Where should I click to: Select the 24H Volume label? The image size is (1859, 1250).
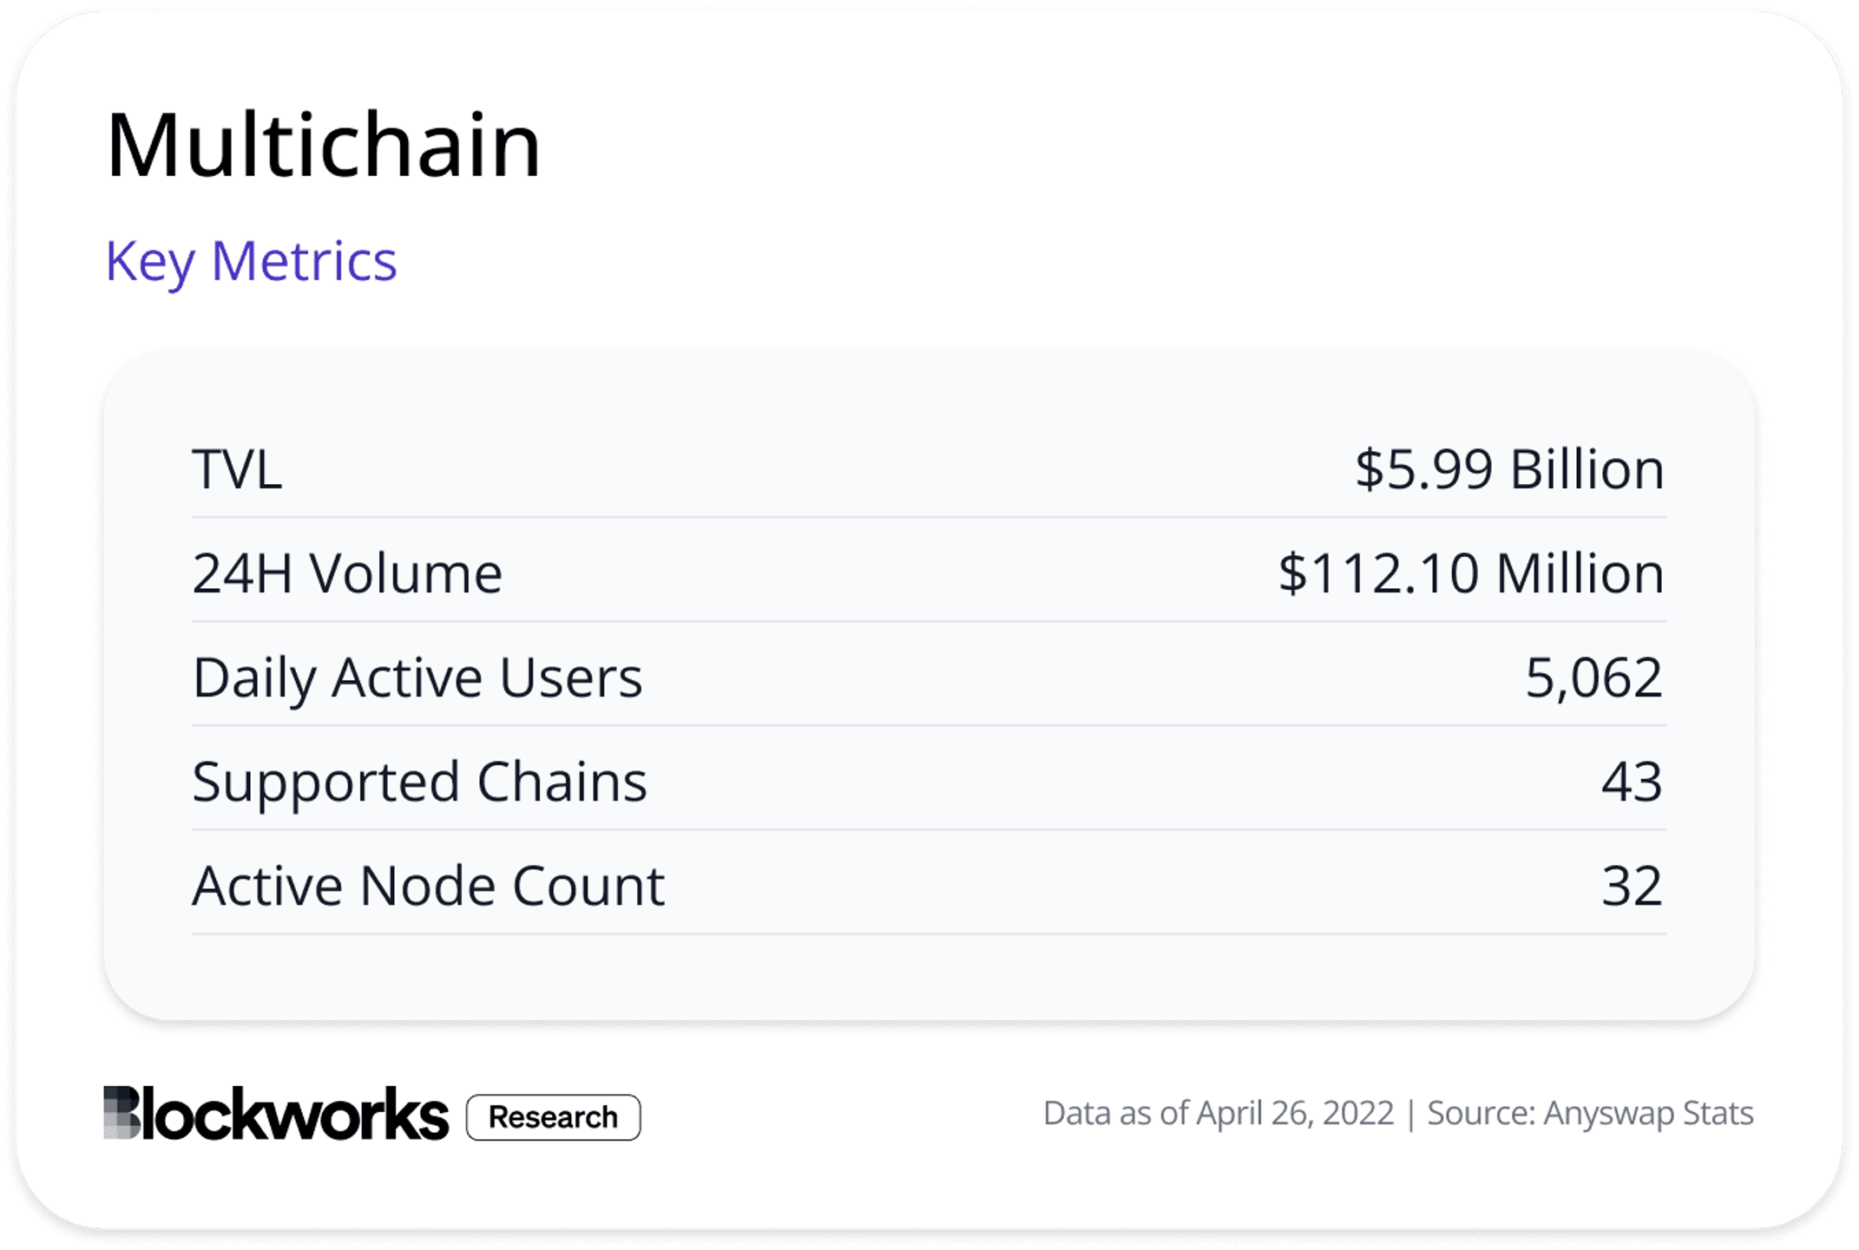347,573
